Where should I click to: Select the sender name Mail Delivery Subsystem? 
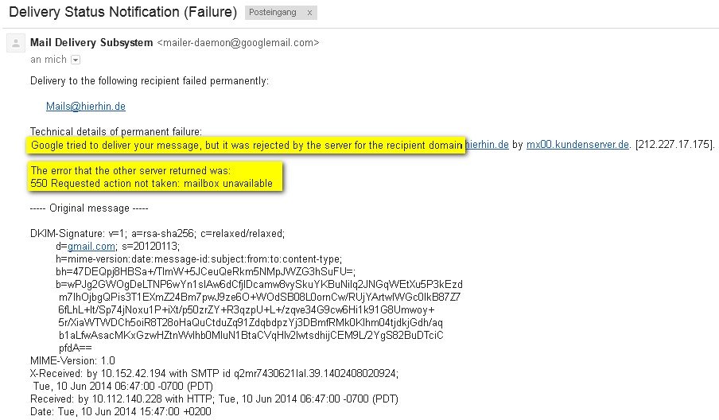[91, 43]
